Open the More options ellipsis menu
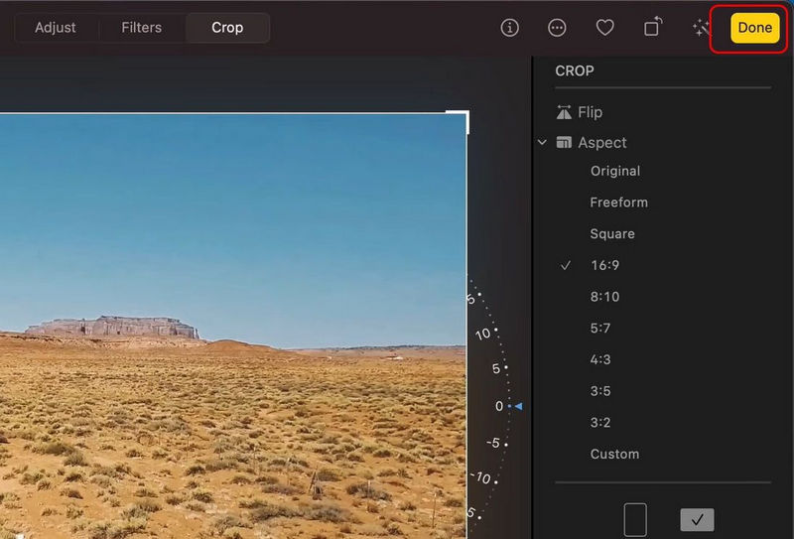Screen dimensions: 794x539 coord(557,28)
